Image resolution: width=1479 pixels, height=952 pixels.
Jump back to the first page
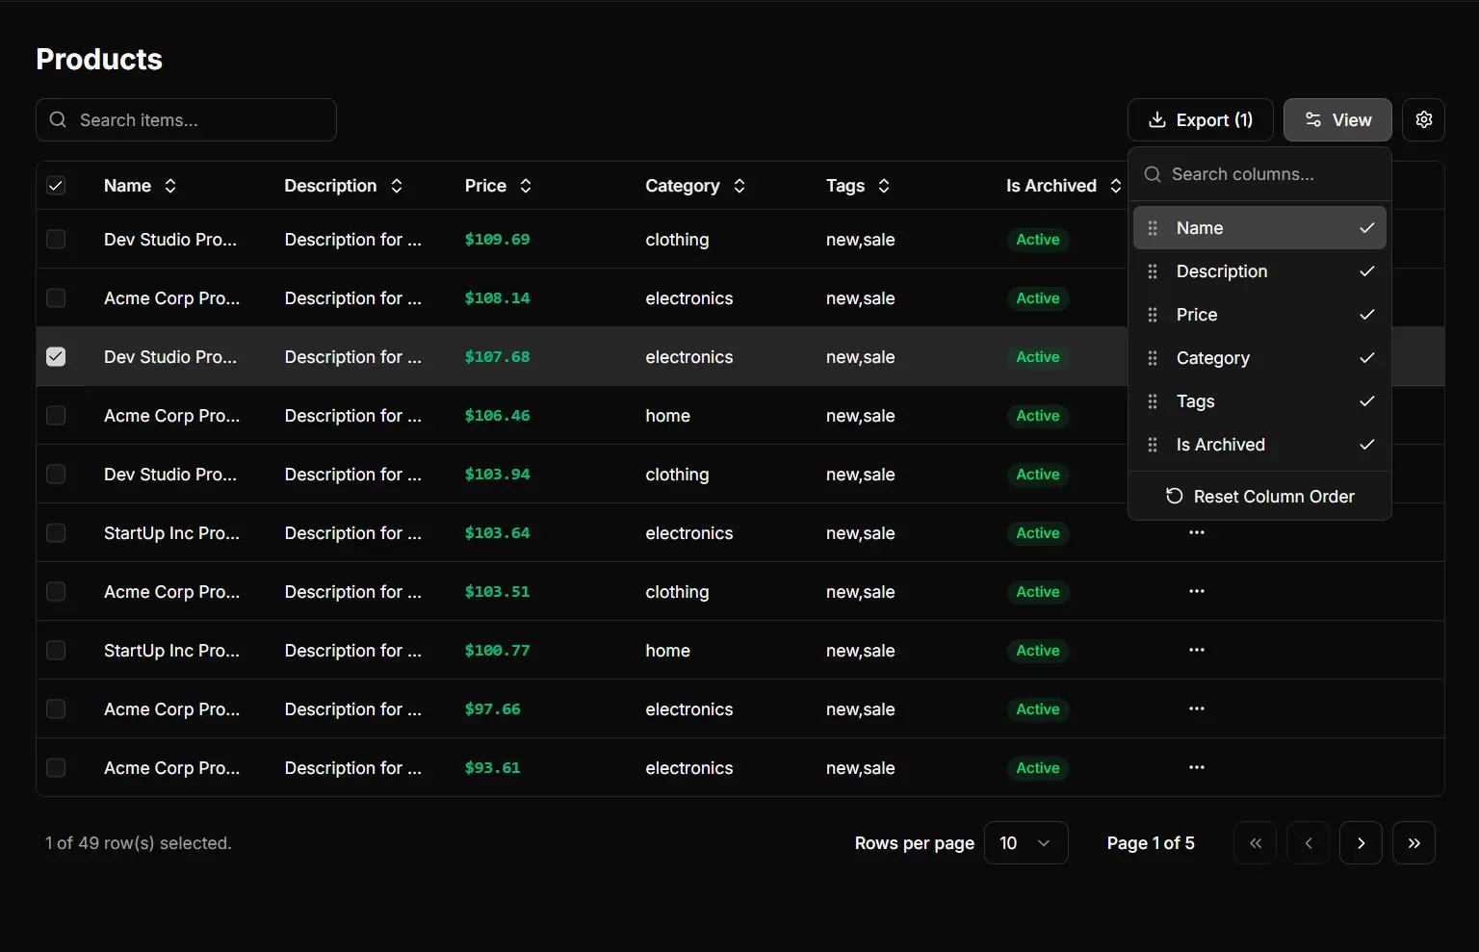pos(1255,842)
